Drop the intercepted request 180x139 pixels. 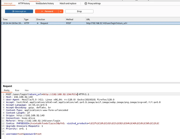click(79, 11)
